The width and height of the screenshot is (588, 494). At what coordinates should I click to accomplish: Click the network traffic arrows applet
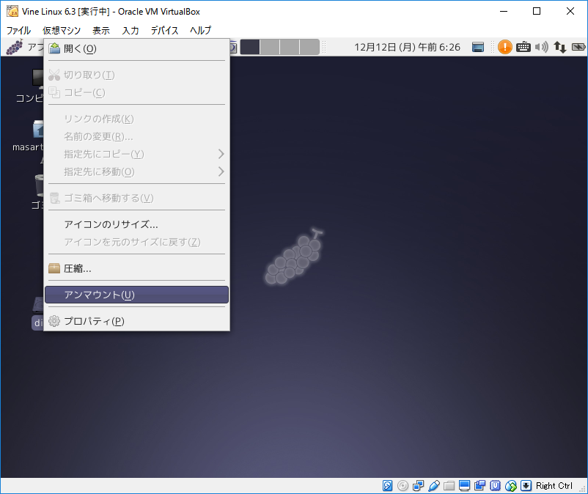click(x=560, y=47)
